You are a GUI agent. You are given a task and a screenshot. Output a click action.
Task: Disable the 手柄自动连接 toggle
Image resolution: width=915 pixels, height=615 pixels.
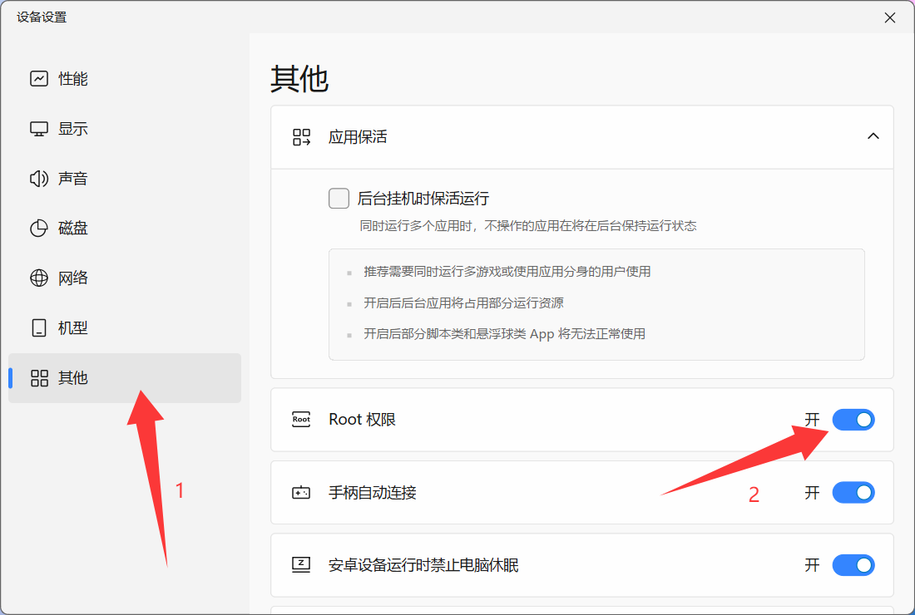(853, 493)
